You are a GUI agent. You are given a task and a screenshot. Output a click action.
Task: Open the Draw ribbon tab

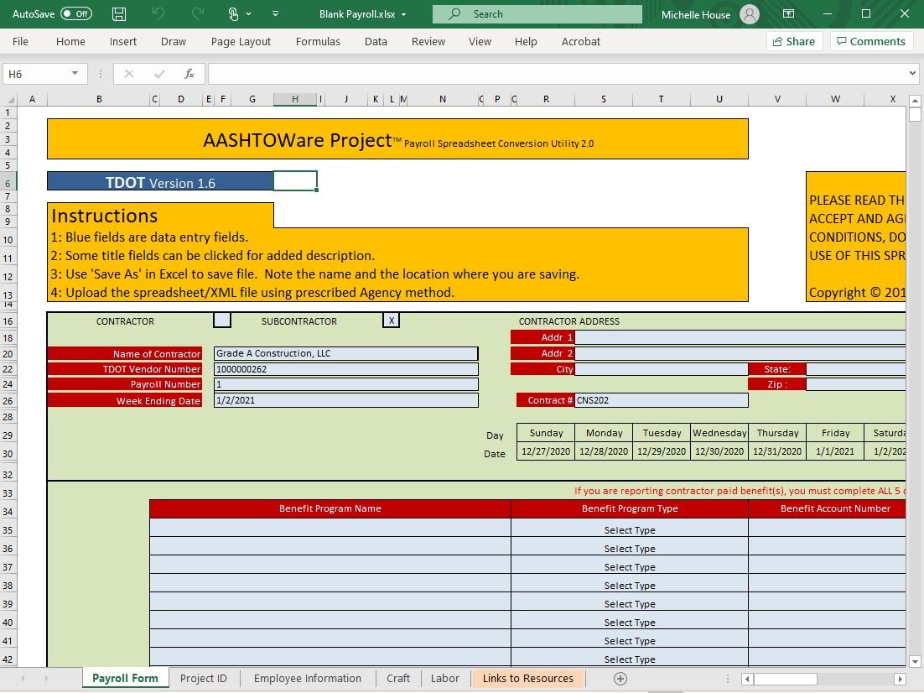(x=174, y=41)
